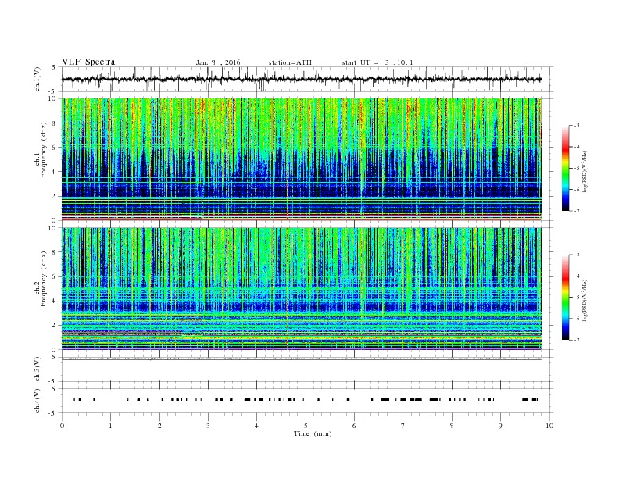Click the ch.1 "Frequency (kHz)" axis label
The image size is (619, 478).
(44, 150)
